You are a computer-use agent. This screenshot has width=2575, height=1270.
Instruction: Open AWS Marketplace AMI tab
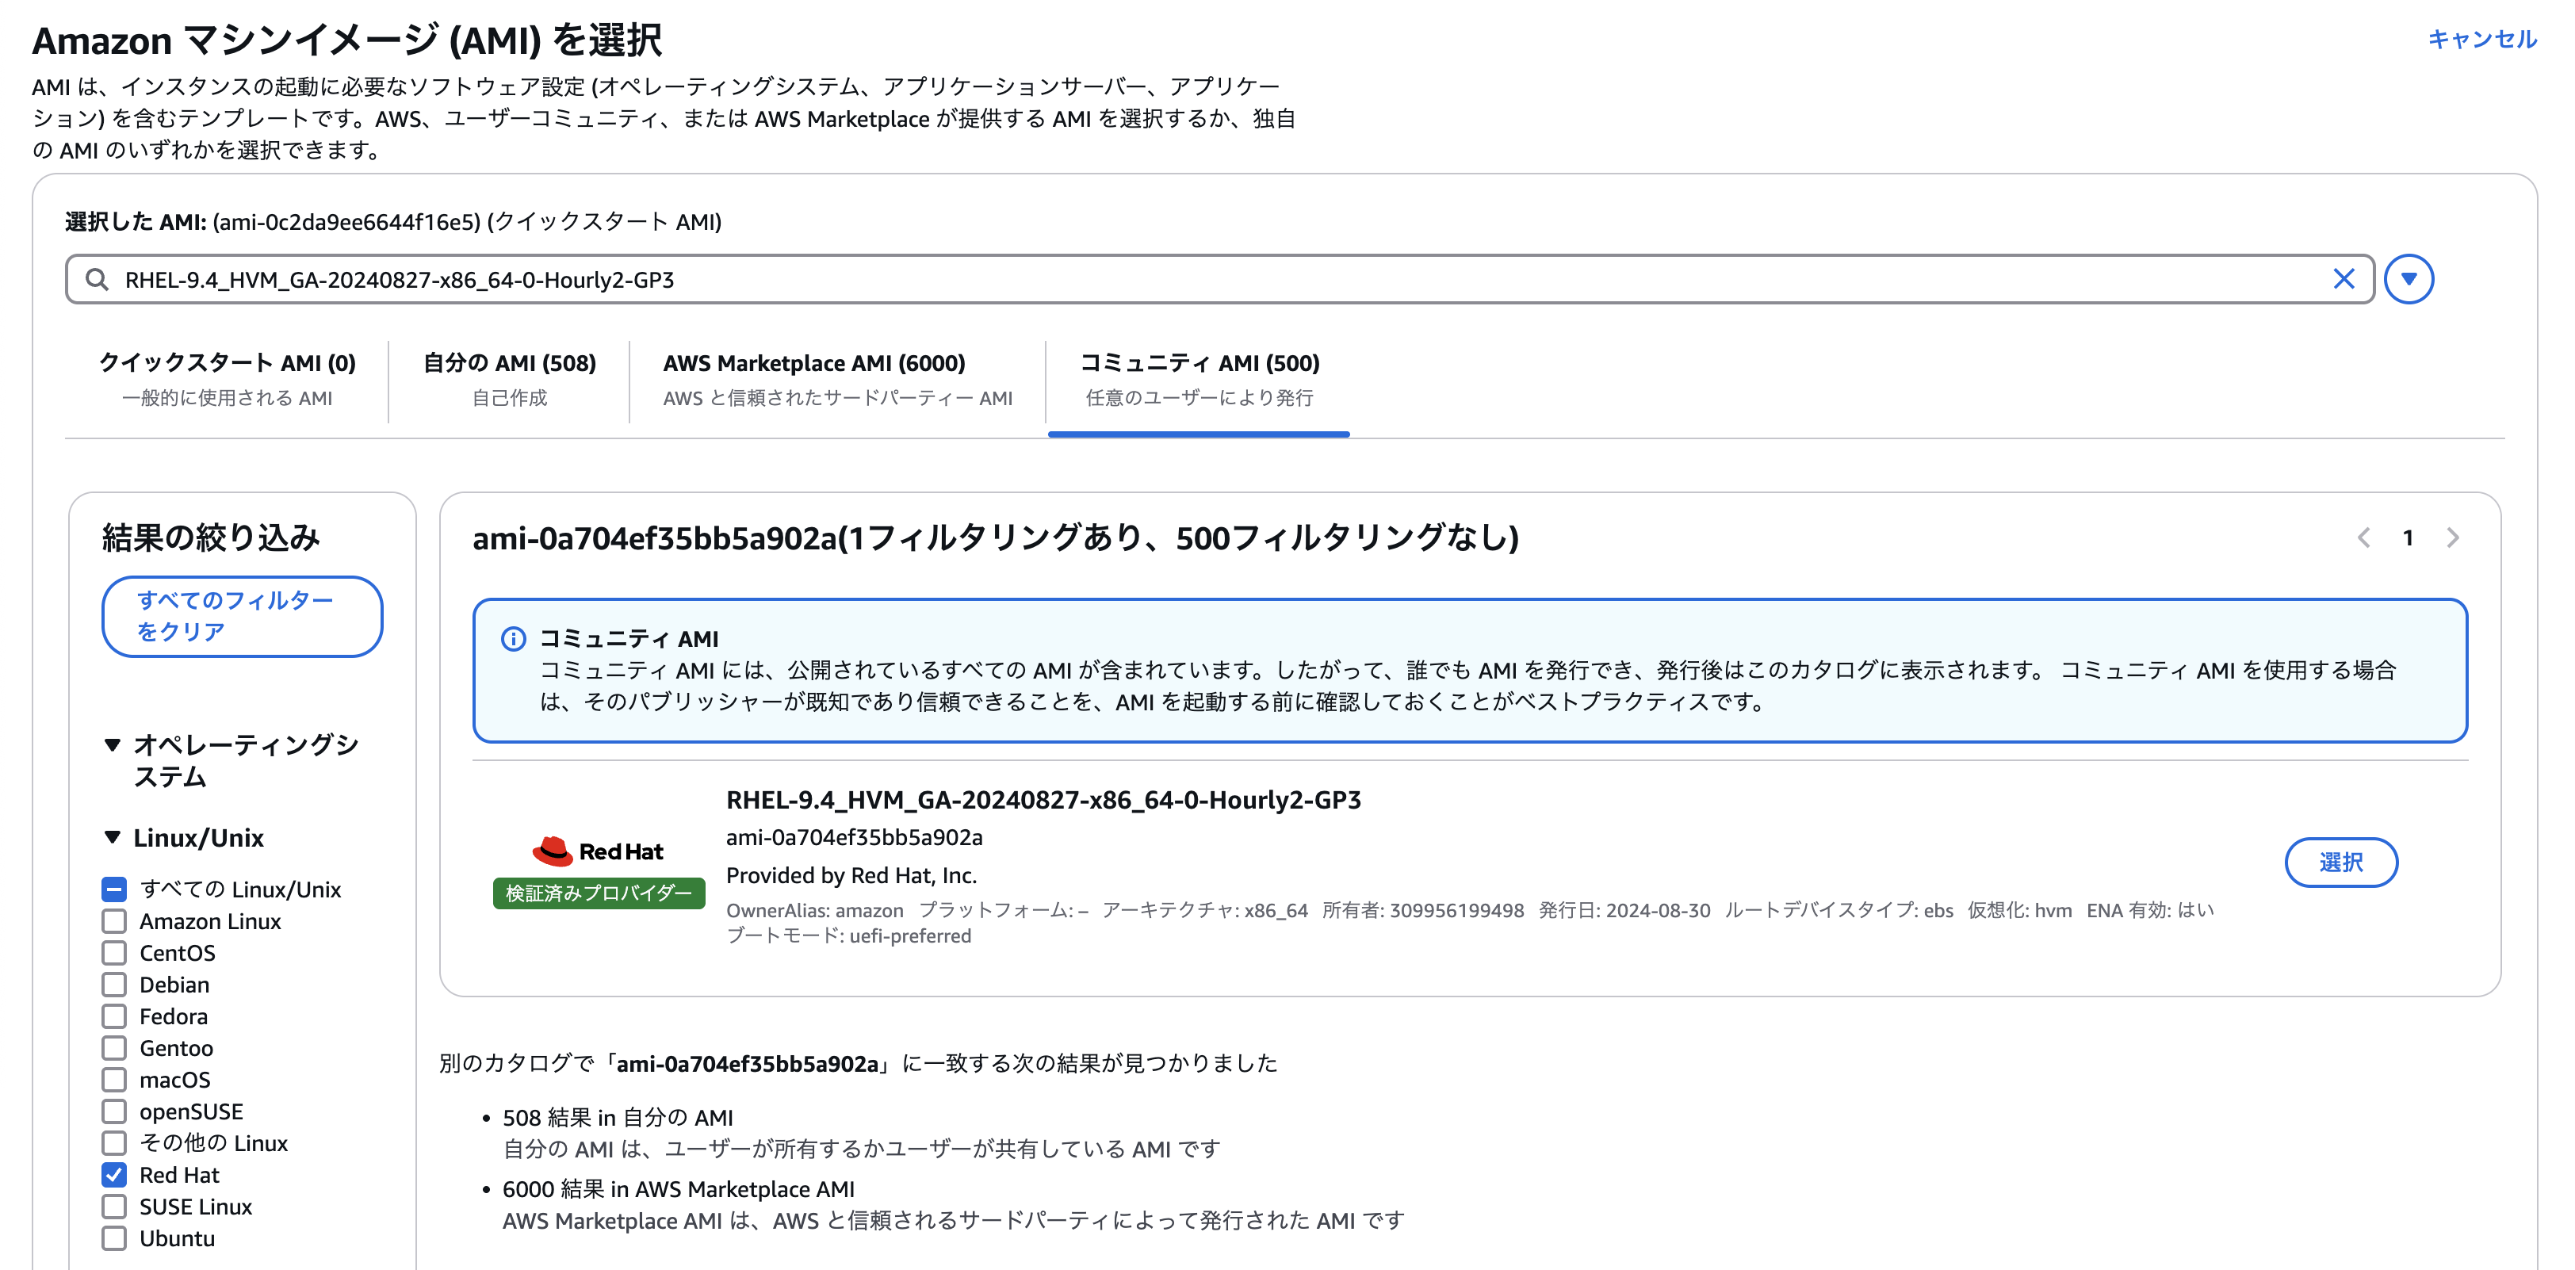838,380
